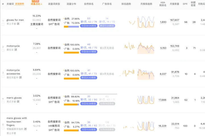This screenshot has height=136, width=205.
Task: Click traffic distribution bar for gloves for men
Action: (x=71, y=27)
